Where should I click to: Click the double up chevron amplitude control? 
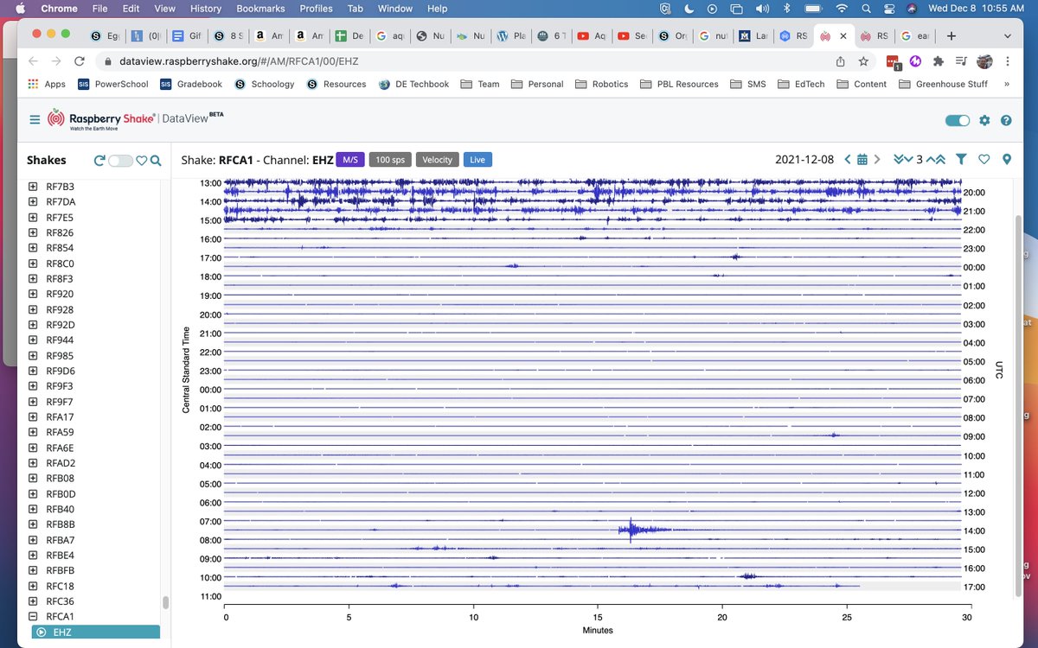coord(941,160)
